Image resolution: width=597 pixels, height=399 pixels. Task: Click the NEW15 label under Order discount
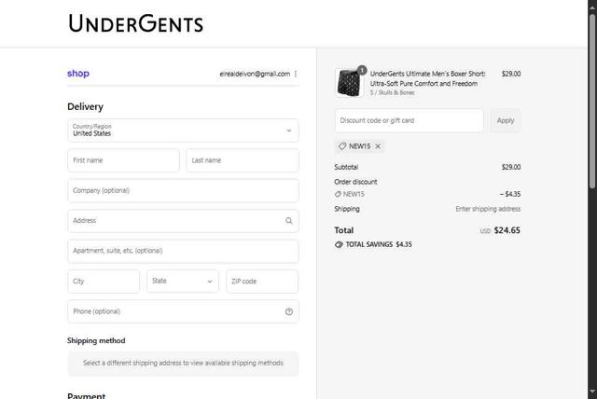coord(354,194)
